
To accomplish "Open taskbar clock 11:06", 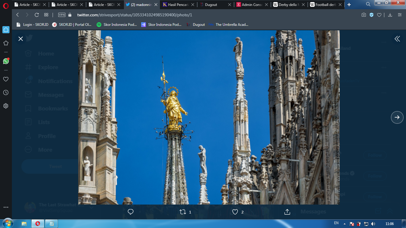I will coord(389,224).
